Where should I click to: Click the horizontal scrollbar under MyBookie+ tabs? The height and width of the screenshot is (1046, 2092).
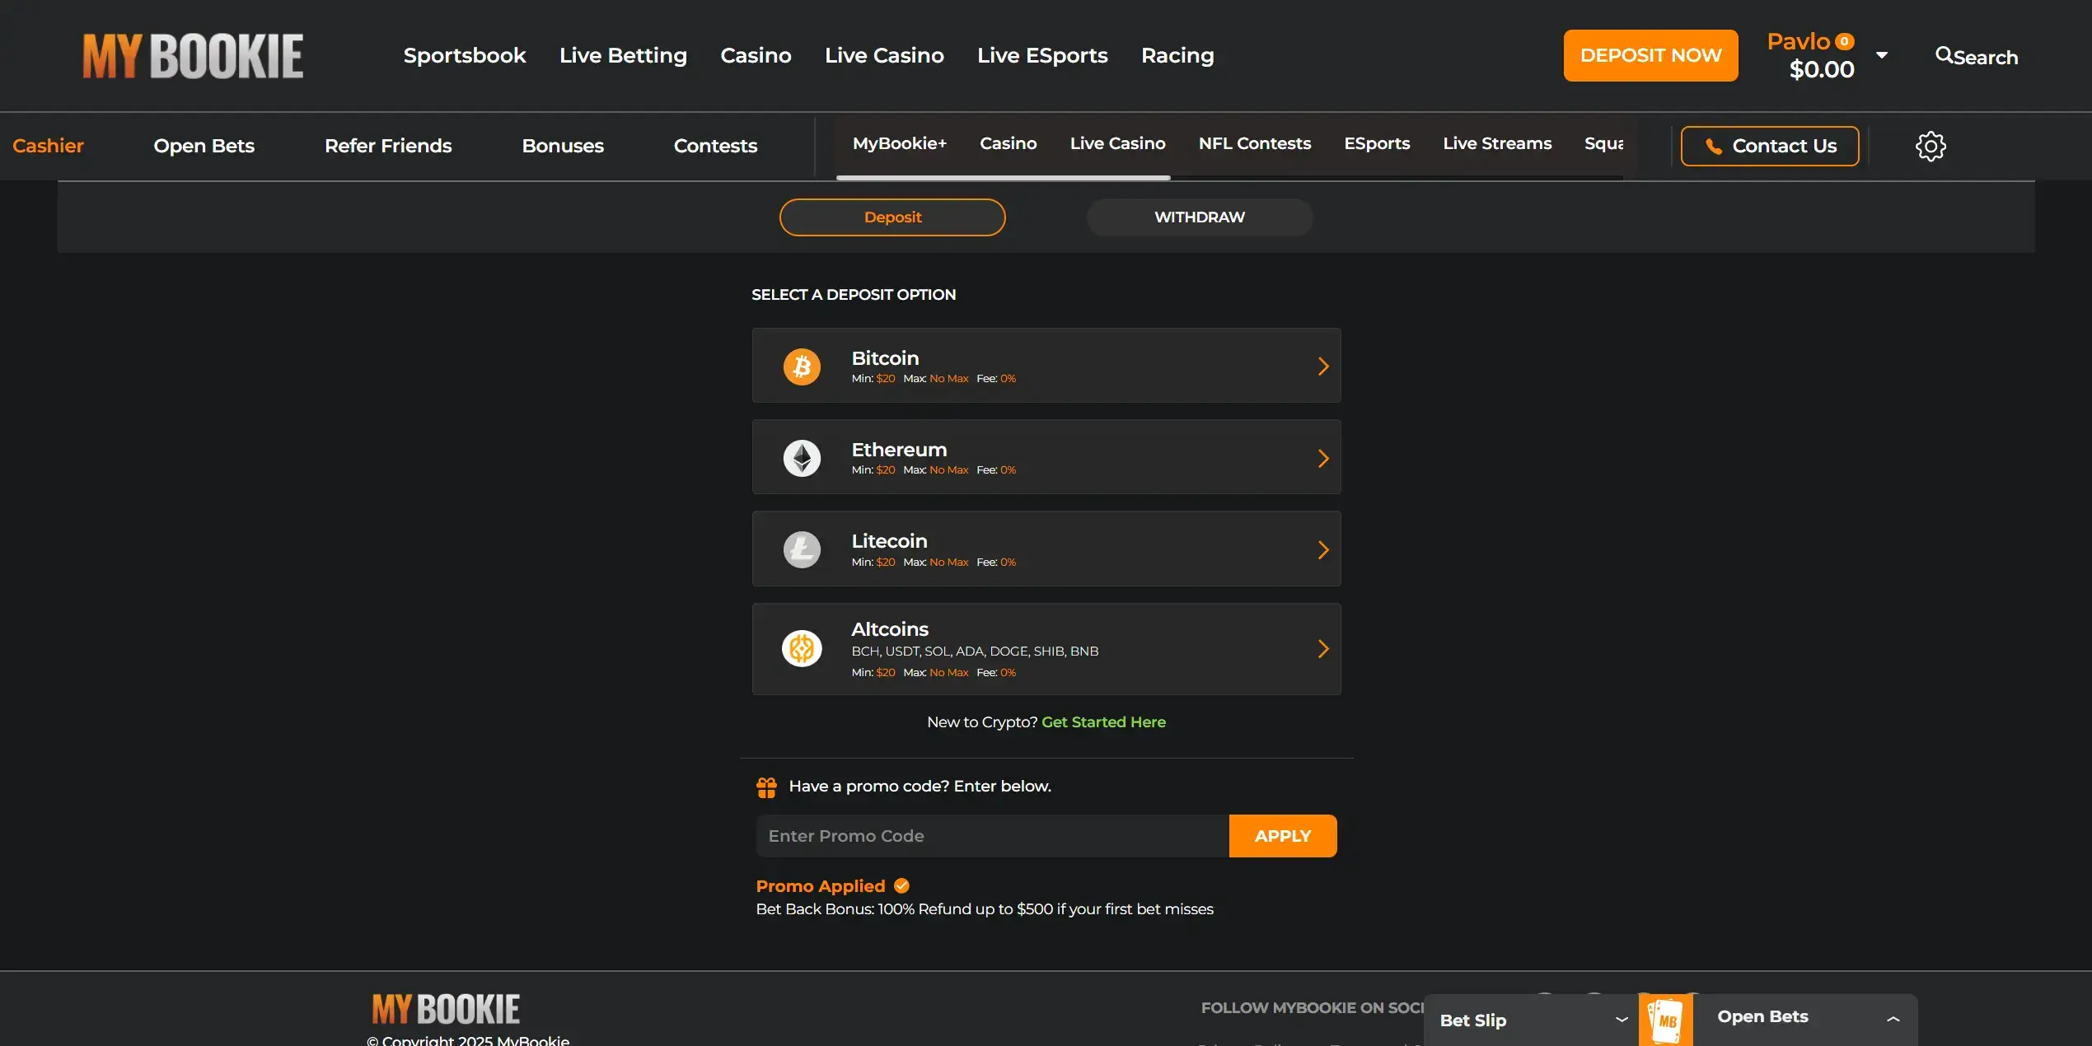(x=1003, y=177)
